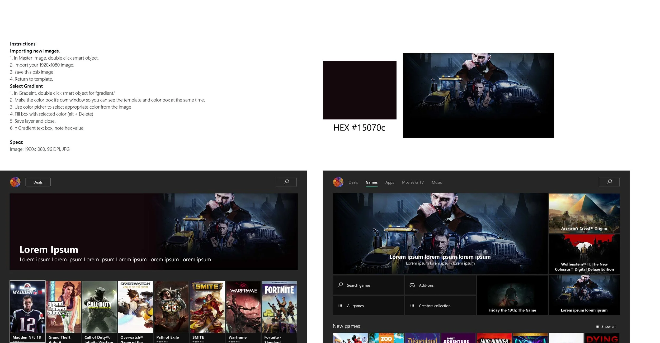Click the profile avatar in right mockup
The width and height of the screenshot is (660, 343).
(x=338, y=182)
